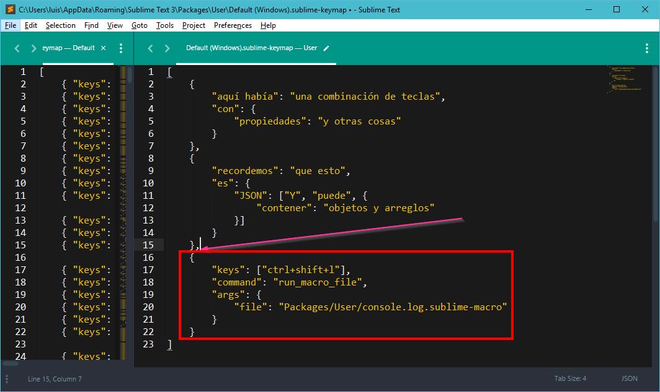
Task: Change Tab Size: 4 setting
Action: pyautogui.click(x=570, y=378)
